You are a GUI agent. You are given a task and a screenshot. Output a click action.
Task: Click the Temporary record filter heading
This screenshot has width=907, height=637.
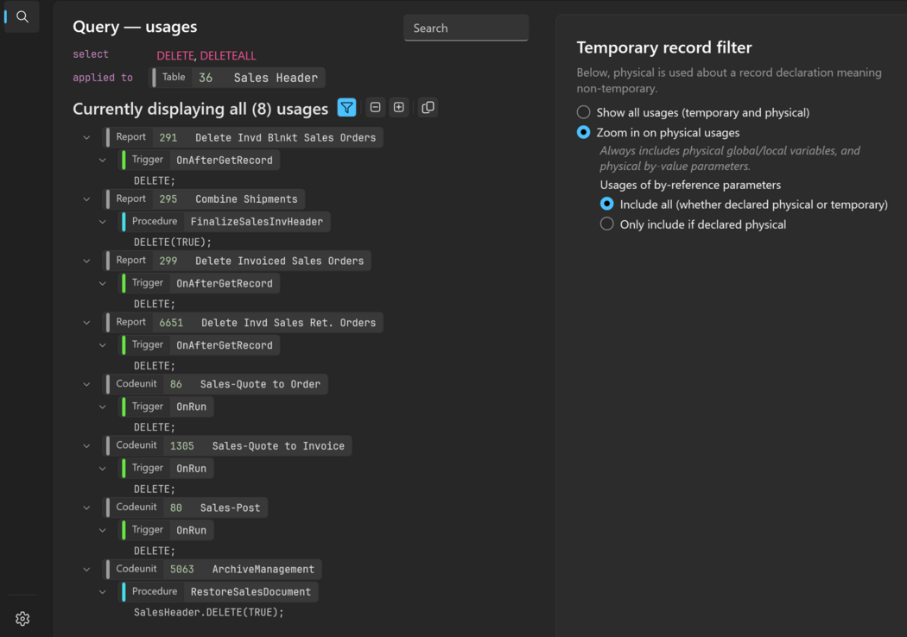coord(664,47)
